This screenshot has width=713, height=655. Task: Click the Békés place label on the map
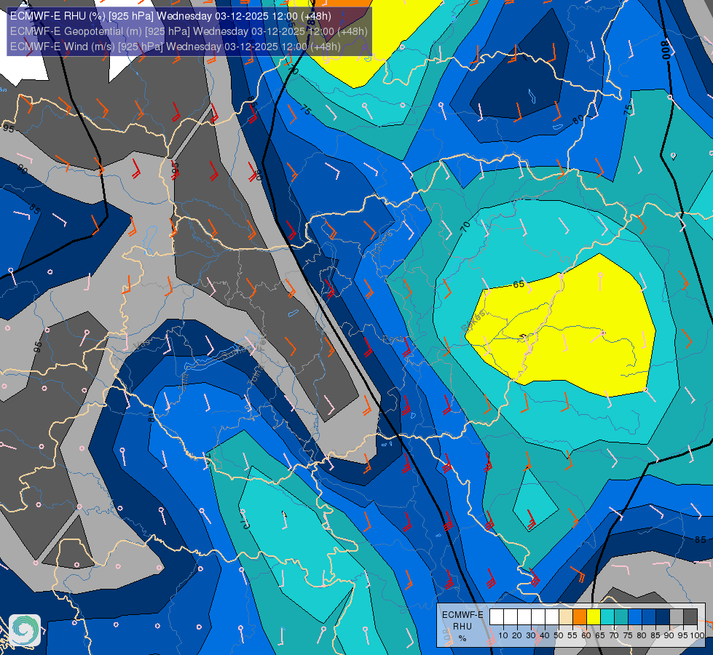tap(473, 321)
